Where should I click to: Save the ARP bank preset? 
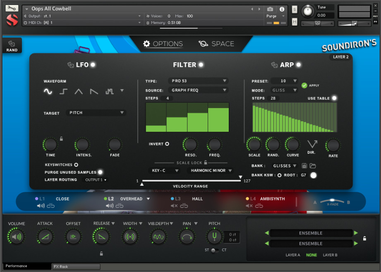click(304, 166)
